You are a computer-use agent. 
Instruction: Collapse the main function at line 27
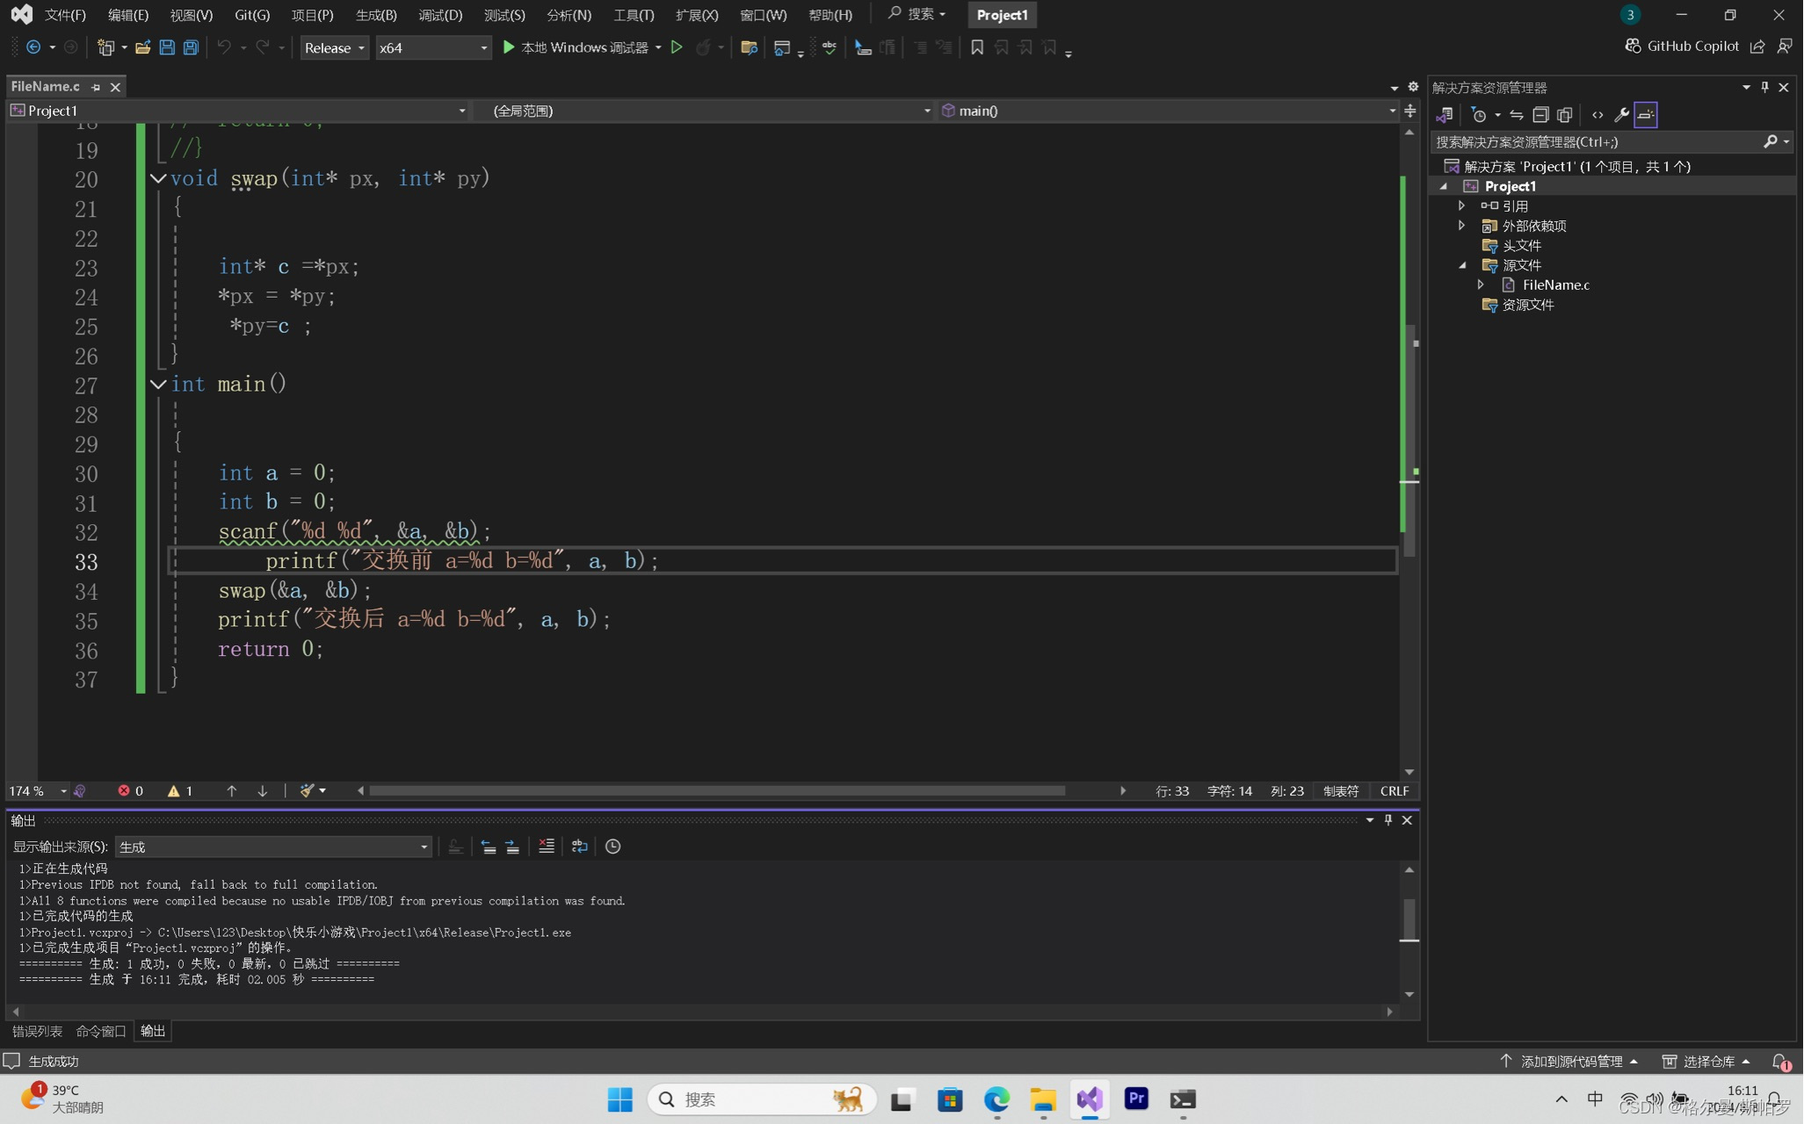(x=158, y=384)
